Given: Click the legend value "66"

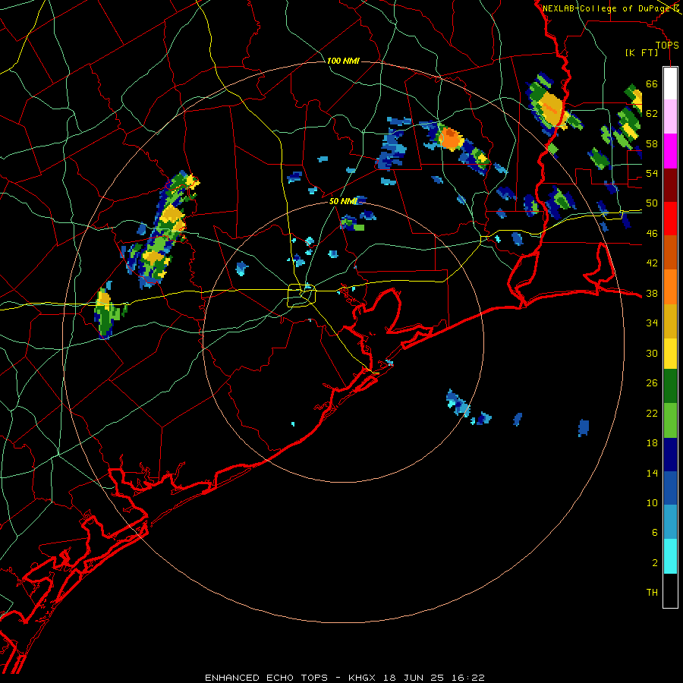Looking at the screenshot, I should [652, 83].
